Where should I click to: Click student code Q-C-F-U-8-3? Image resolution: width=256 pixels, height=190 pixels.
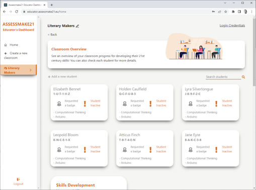(x=127, y=94)
